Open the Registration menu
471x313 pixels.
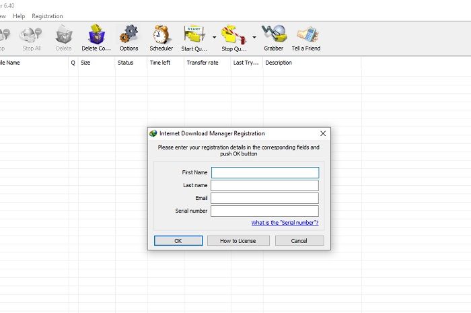(x=48, y=16)
